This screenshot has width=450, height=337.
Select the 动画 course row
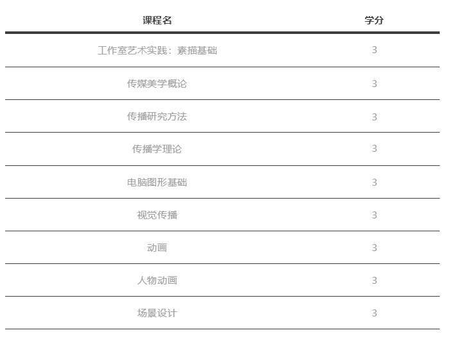[157, 247]
